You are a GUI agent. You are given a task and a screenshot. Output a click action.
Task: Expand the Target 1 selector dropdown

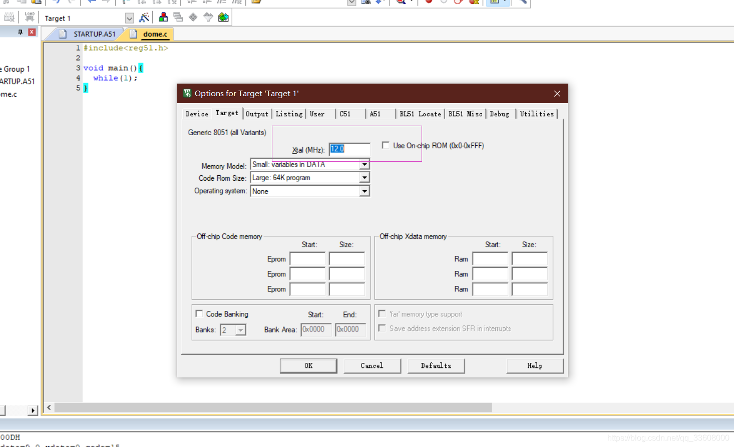[129, 19]
